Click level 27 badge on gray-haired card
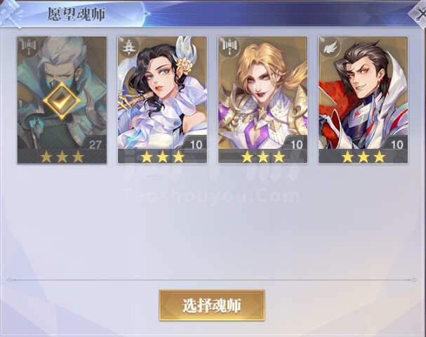This screenshot has height=337, width=426. (95, 144)
